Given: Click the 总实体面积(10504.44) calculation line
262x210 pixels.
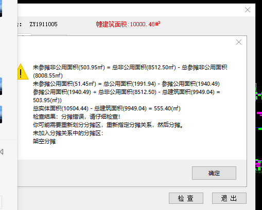Looking at the screenshot, I should point(107,108).
